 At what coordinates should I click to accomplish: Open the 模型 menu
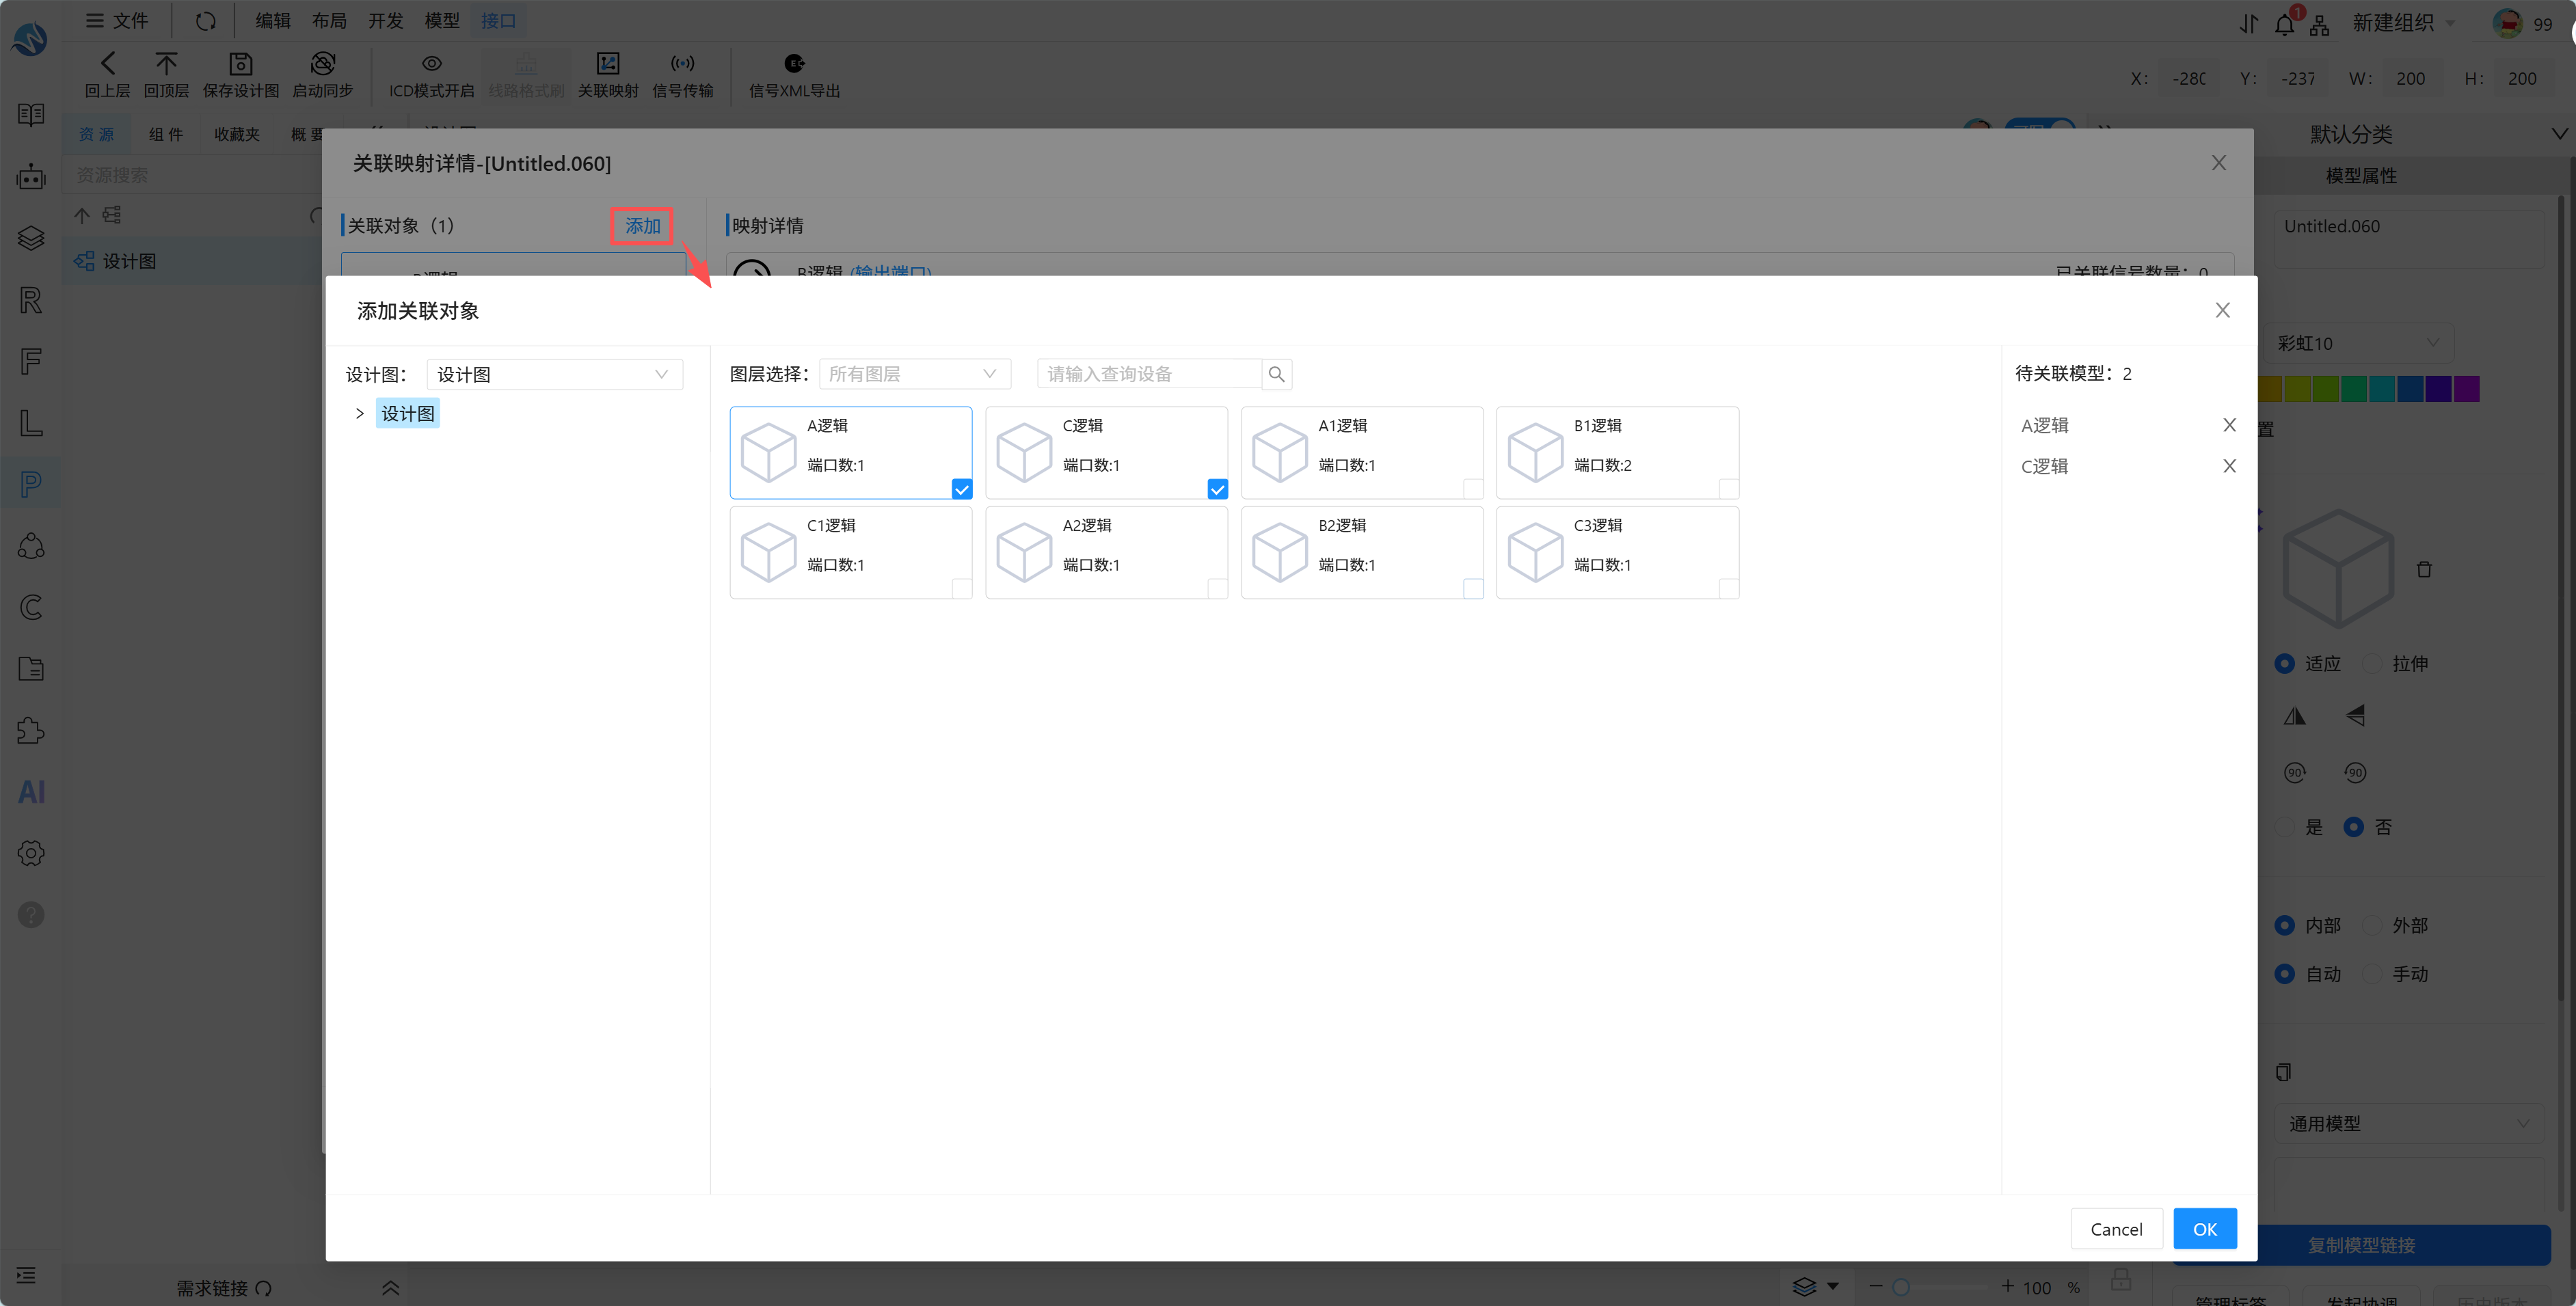click(441, 21)
